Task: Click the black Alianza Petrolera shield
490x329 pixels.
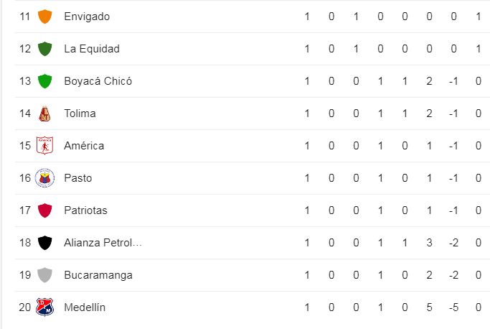Action: 44,243
